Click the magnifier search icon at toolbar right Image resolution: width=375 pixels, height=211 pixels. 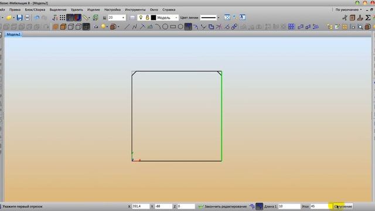[360, 27]
